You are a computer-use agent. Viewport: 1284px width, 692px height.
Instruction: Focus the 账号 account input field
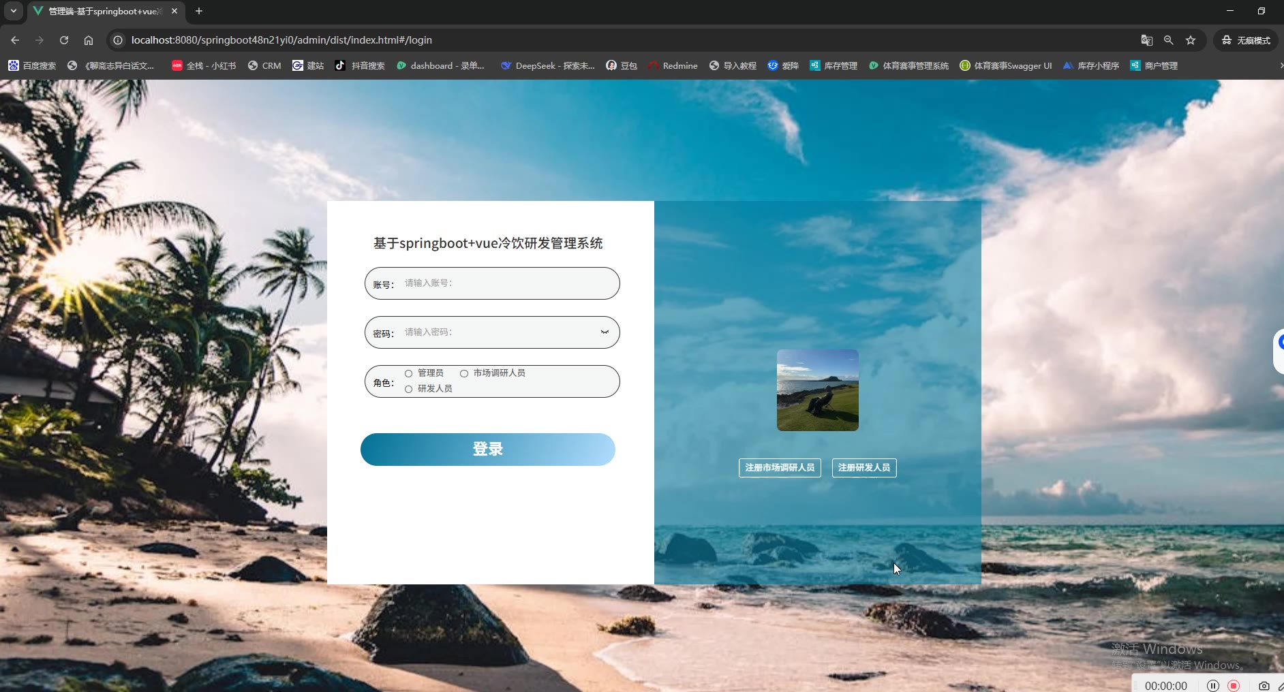(x=492, y=283)
